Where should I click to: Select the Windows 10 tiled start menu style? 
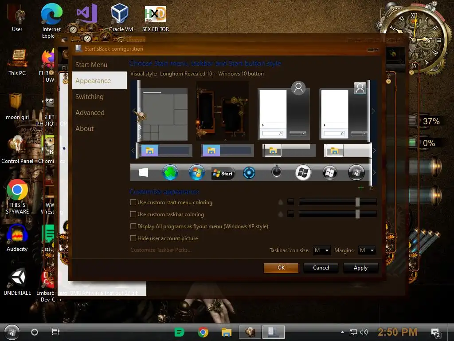(x=164, y=114)
